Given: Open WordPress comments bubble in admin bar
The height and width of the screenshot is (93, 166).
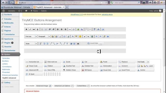Looking at the screenshot, I should [26, 11].
